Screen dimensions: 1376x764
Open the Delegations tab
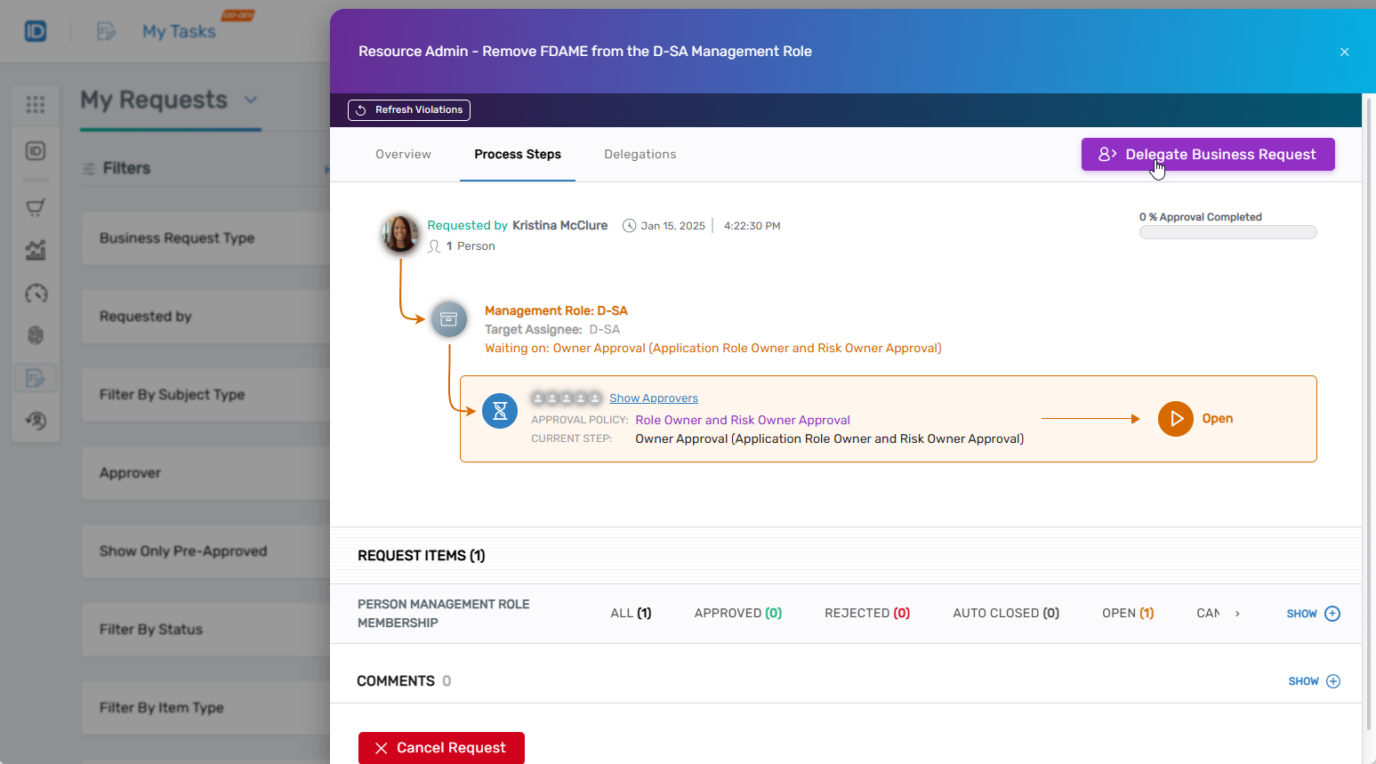click(x=640, y=155)
